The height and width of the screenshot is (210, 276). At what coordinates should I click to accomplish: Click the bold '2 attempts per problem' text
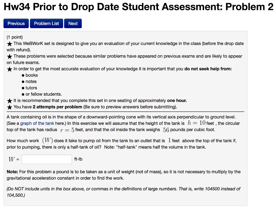coord(57,107)
